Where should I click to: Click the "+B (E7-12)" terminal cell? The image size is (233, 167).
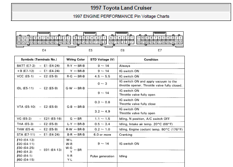[25, 71]
